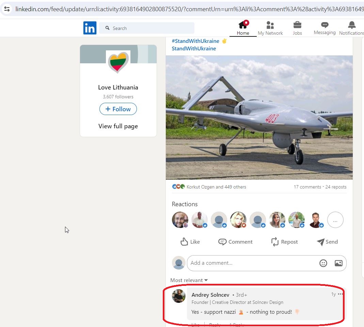Open the StandWithUkraine link below hashtag
The width and height of the screenshot is (364, 327).
[194, 48]
